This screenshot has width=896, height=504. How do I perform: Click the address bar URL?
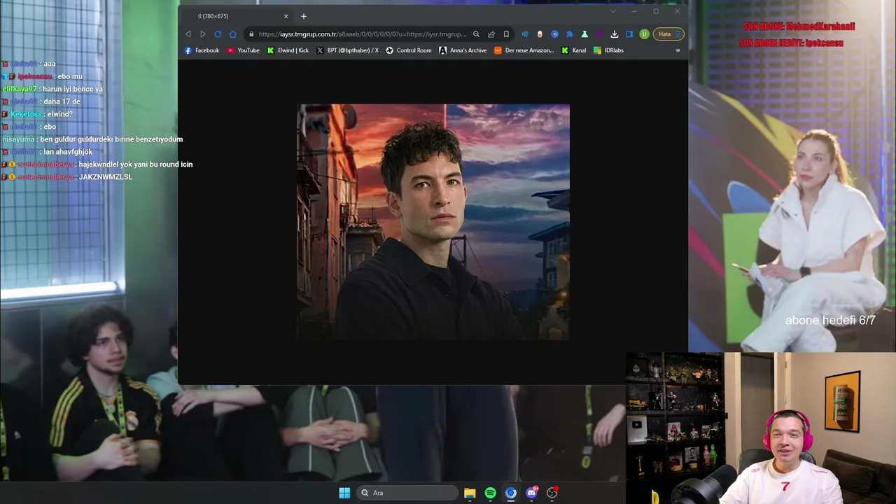point(363,34)
